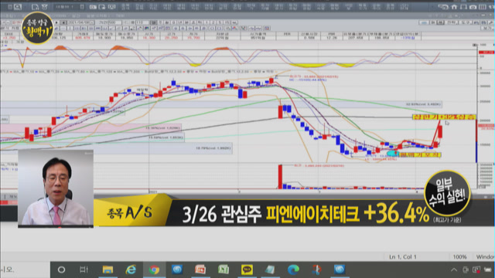Click the yellow label near the cyan ellipse marker
This screenshot has width=495, height=278.
pyautogui.click(x=419, y=154)
